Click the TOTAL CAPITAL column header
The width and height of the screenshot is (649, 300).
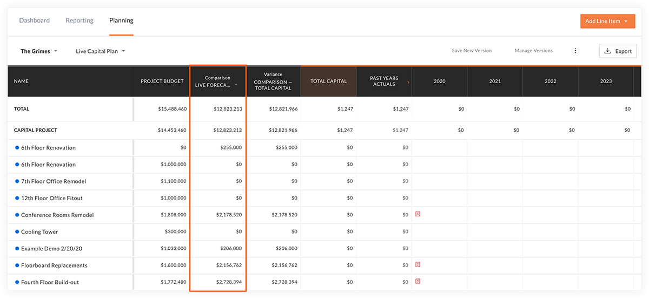pyautogui.click(x=328, y=81)
